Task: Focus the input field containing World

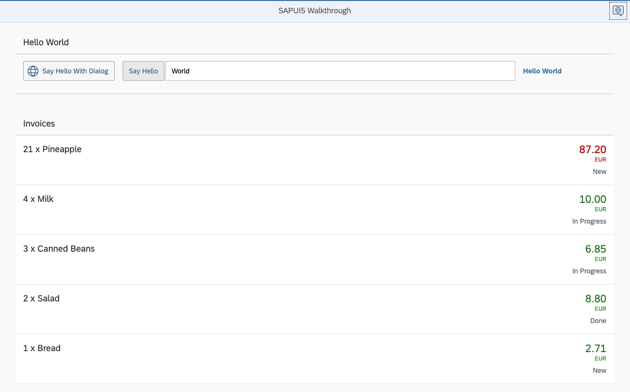Action: (x=340, y=71)
